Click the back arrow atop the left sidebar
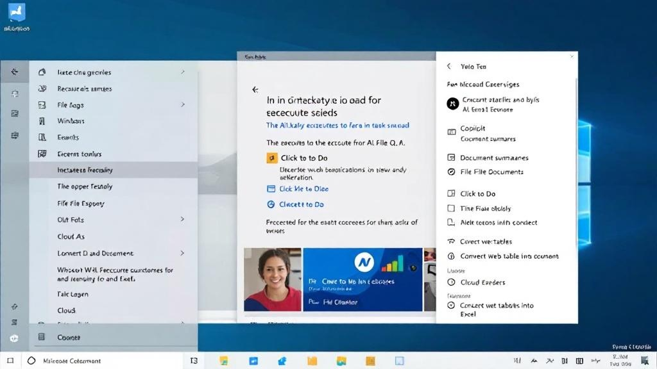The height and width of the screenshot is (369, 657). tap(15, 72)
